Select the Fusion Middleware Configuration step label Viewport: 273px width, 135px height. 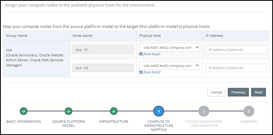tap(204, 124)
